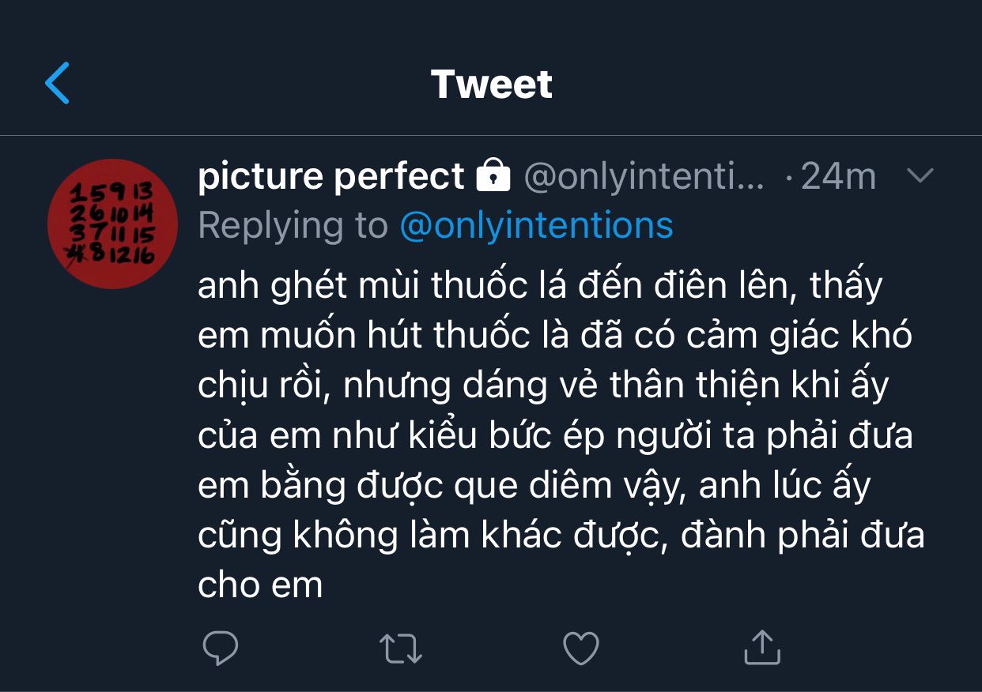Screen dimensions: 982x692
Task: Click the tweet line starting "em bằng được"
Action: point(534,485)
